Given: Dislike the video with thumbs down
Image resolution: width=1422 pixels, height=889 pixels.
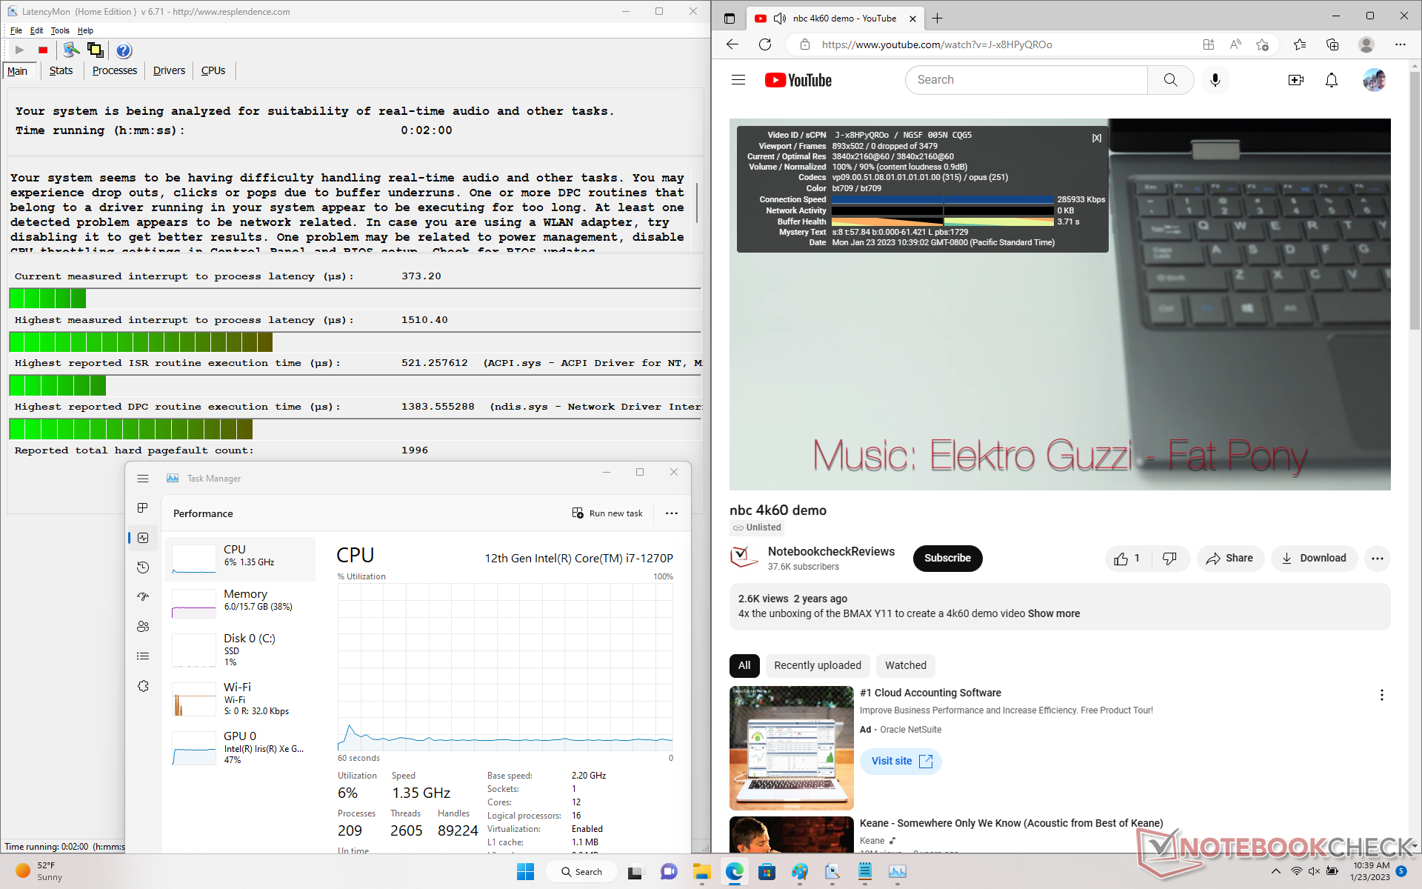Looking at the screenshot, I should click(x=1170, y=559).
